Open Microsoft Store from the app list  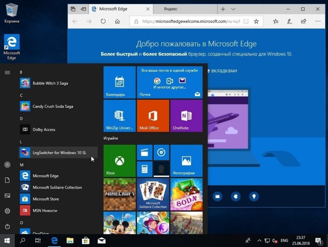58,199
